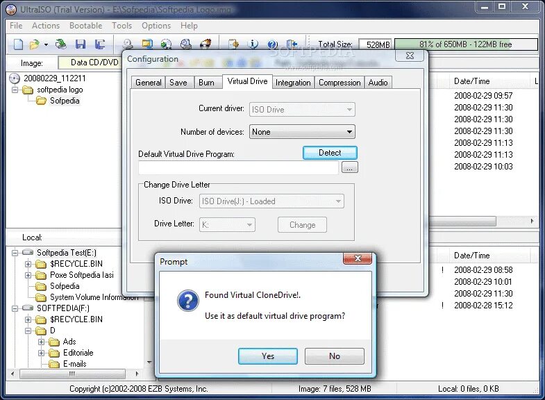Open the Current driver dropdown
The height and width of the screenshot is (400, 545).
(302, 110)
